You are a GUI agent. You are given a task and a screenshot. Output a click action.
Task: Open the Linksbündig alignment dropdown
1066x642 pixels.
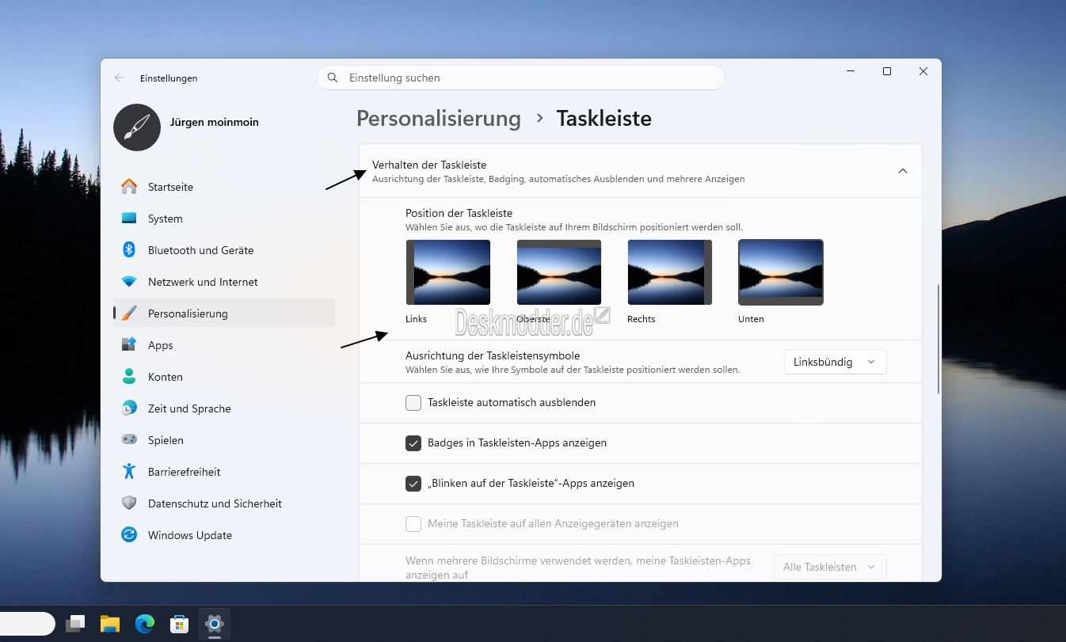pyautogui.click(x=835, y=362)
